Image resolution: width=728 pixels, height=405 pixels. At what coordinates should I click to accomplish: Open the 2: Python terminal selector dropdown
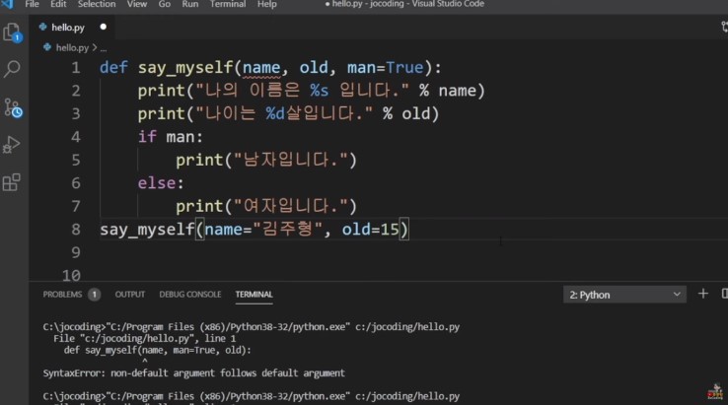[x=624, y=295]
